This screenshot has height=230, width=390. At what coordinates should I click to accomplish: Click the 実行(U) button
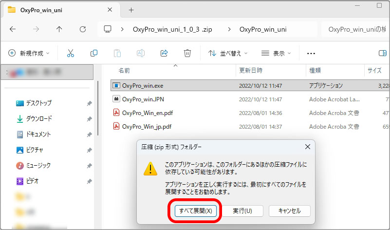[x=242, y=211]
